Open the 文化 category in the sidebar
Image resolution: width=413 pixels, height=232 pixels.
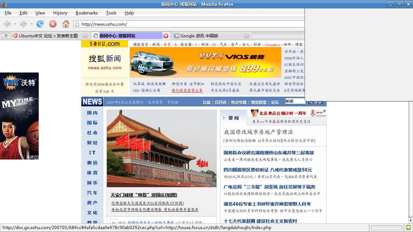click(92, 213)
